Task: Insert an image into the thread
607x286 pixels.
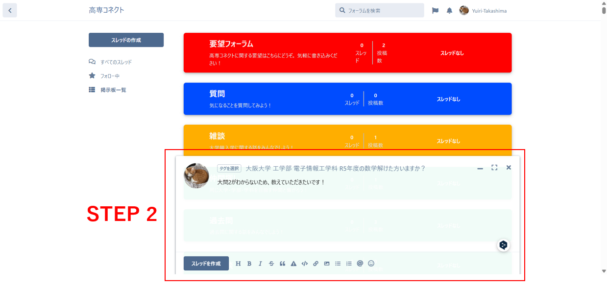Action: tap(326, 263)
